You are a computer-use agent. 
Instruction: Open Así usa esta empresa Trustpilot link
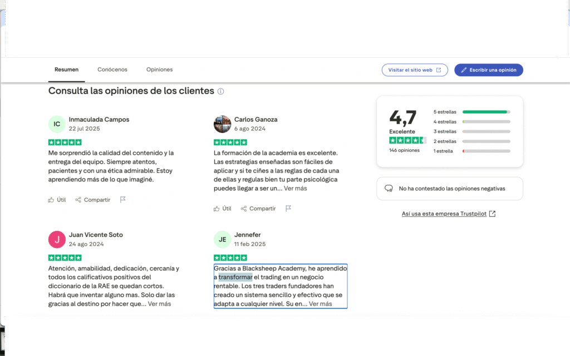pyautogui.click(x=444, y=214)
